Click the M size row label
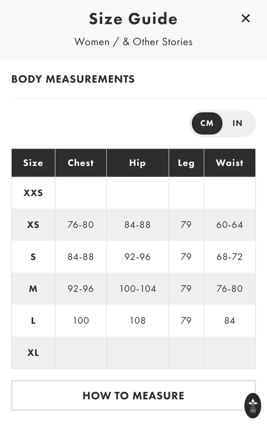 [33, 289]
